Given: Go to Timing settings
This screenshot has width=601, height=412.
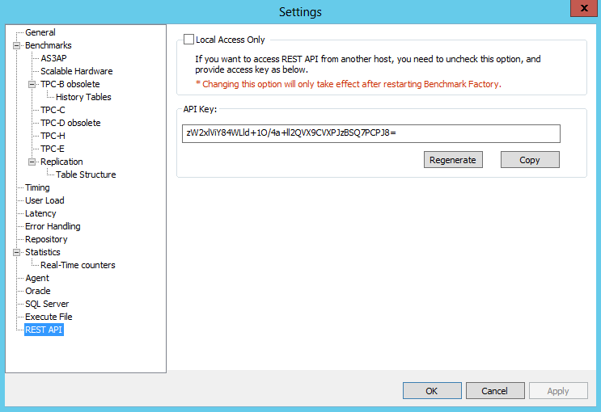Looking at the screenshot, I should (37, 187).
